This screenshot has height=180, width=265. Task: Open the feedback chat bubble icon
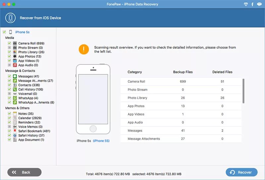coord(259,4)
